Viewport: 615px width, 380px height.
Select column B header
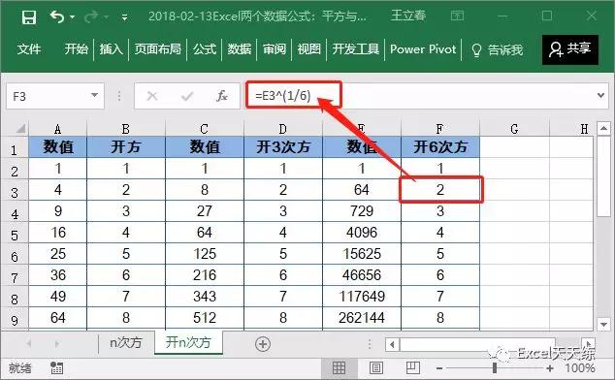pyautogui.click(x=126, y=129)
